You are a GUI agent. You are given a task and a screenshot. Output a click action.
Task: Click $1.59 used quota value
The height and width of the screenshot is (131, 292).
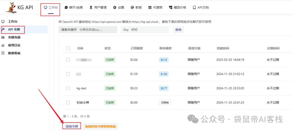click(134, 74)
